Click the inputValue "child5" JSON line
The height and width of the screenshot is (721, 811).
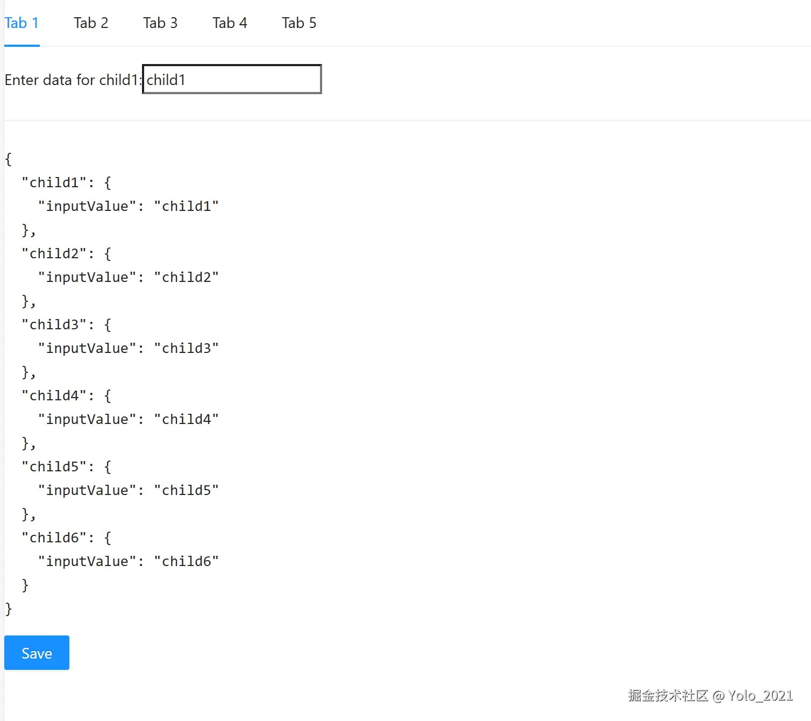(x=128, y=491)
